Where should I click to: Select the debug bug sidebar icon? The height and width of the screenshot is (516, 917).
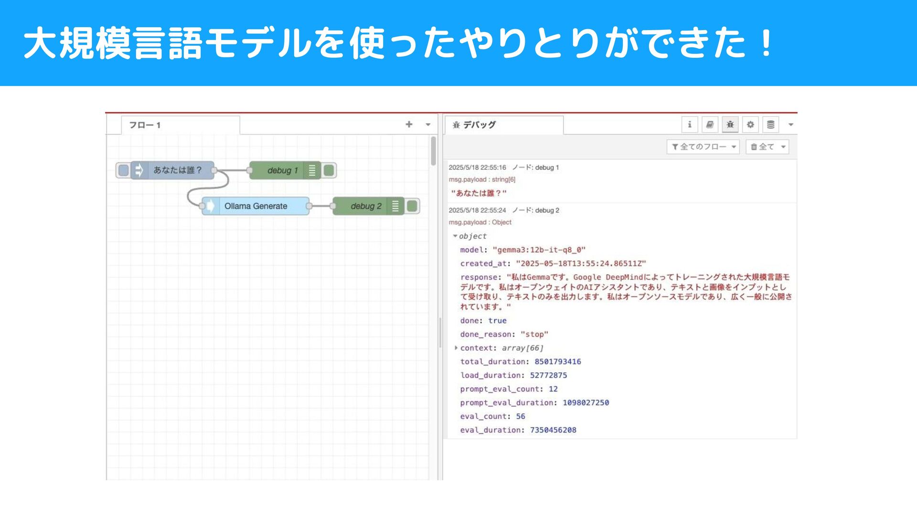tap(730, 125)
